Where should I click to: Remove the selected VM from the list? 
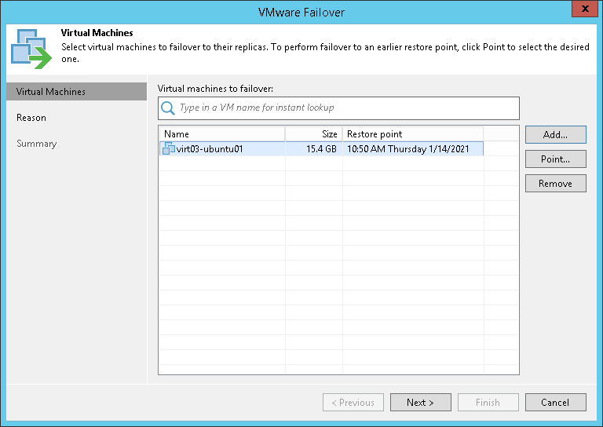556,184
